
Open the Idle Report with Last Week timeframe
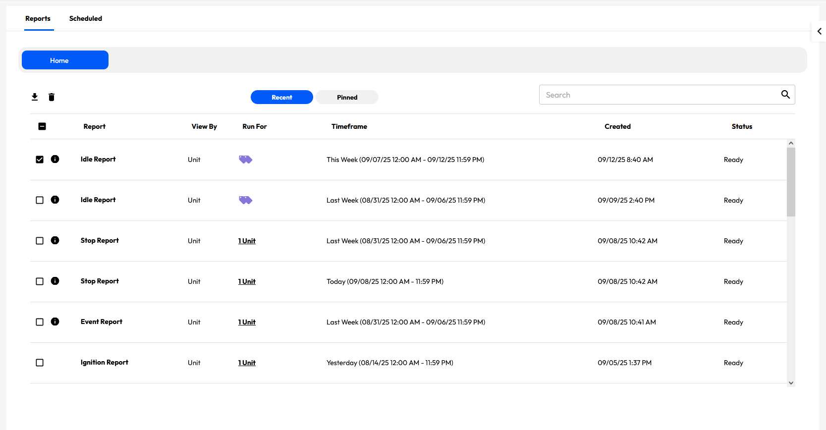pyautogui.click(x=98, y=200)
